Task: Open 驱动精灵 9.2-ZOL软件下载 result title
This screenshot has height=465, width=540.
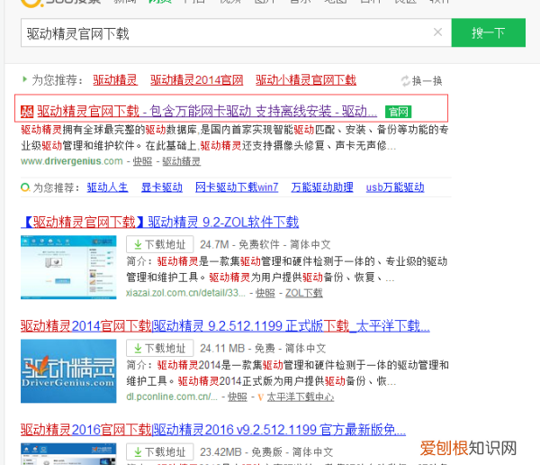Action: pyautogui.click(x=160, y=222)
